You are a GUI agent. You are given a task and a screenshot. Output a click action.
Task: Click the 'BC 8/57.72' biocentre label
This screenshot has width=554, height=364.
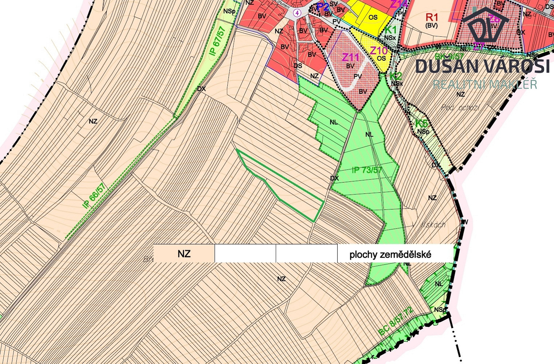pos(396,321)
